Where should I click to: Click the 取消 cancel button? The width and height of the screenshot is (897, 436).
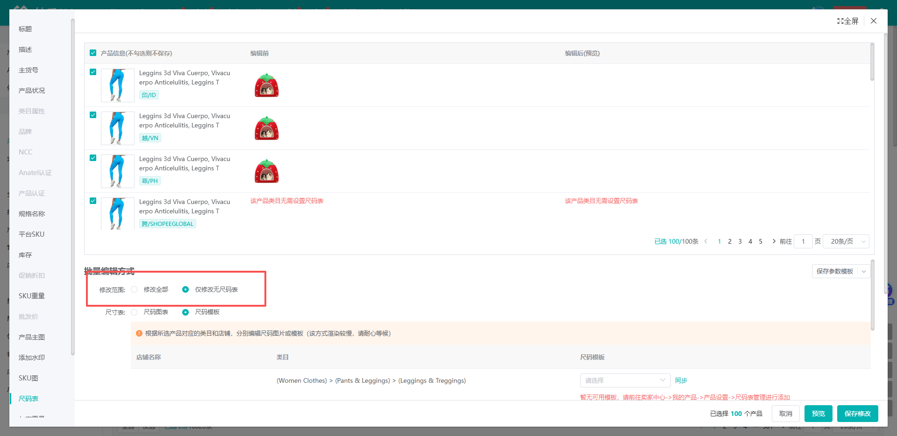tap(786, 414)
